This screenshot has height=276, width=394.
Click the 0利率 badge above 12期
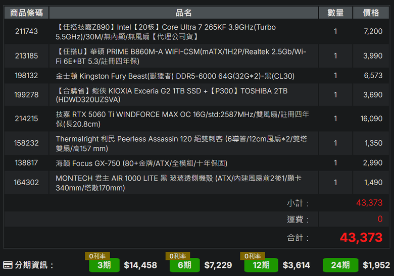click(x=253, y=256)
